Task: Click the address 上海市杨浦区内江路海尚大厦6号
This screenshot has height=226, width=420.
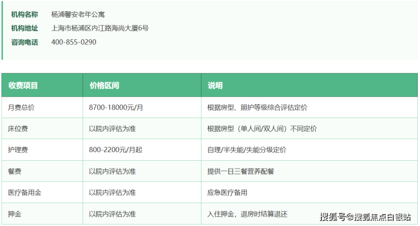Action: [x=100, y=28]
